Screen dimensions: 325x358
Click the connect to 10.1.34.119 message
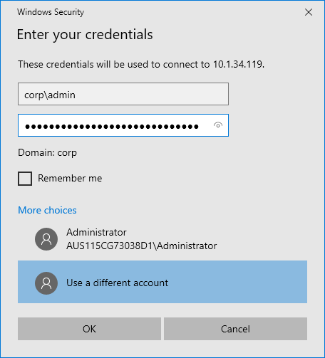(x=141, y=64)
